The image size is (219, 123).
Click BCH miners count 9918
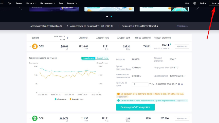(x=148, y=118)
